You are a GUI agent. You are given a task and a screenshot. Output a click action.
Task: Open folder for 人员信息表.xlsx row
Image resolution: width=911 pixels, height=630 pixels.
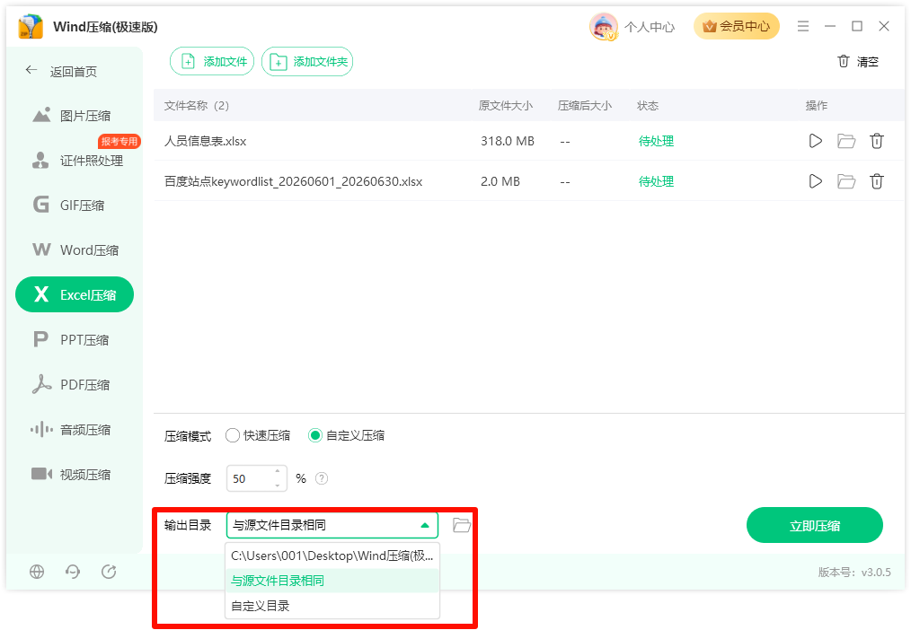pos(846,141)
